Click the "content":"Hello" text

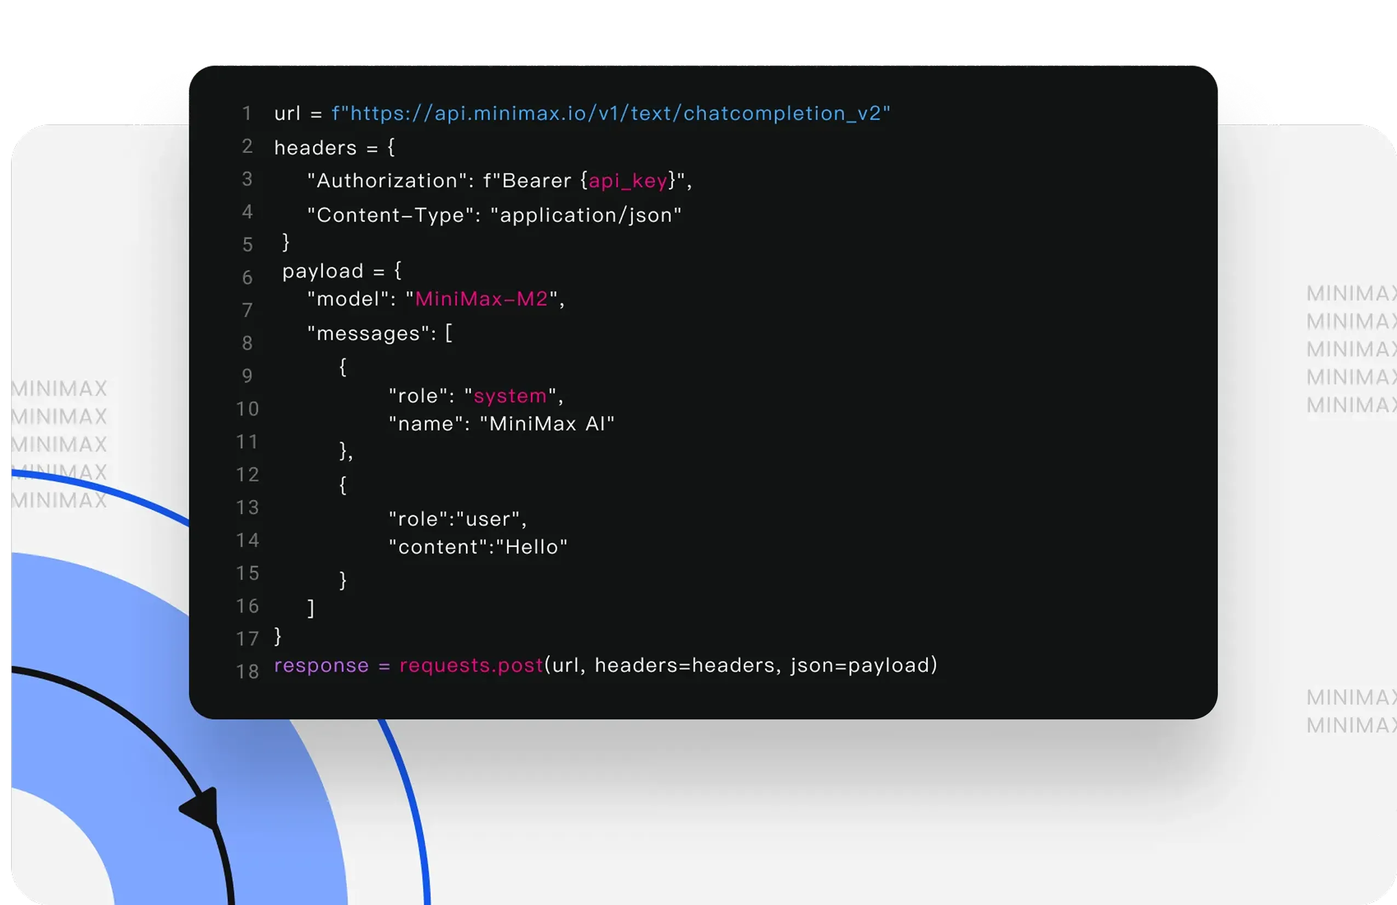(x=478, y=547)
